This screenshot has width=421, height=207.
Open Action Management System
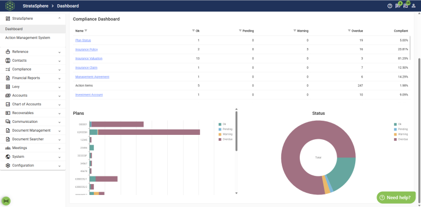[x=33, y=38]
